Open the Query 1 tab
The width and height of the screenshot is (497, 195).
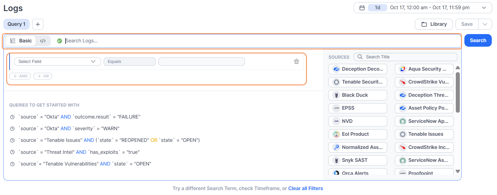pos(17,24)
